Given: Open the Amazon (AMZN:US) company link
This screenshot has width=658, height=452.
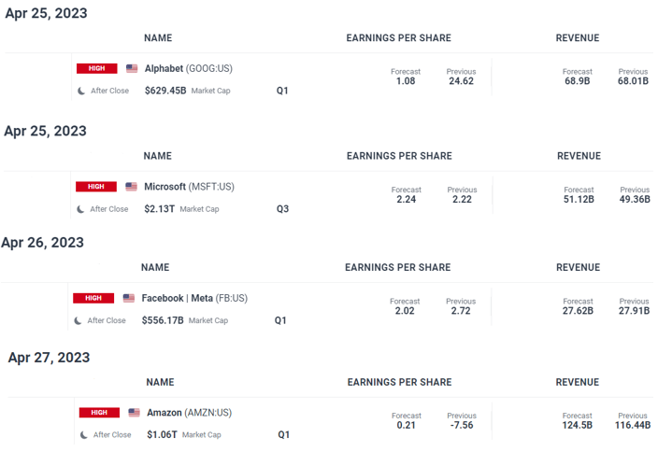Looking at the screenshot, I should [x=189, y=413].
